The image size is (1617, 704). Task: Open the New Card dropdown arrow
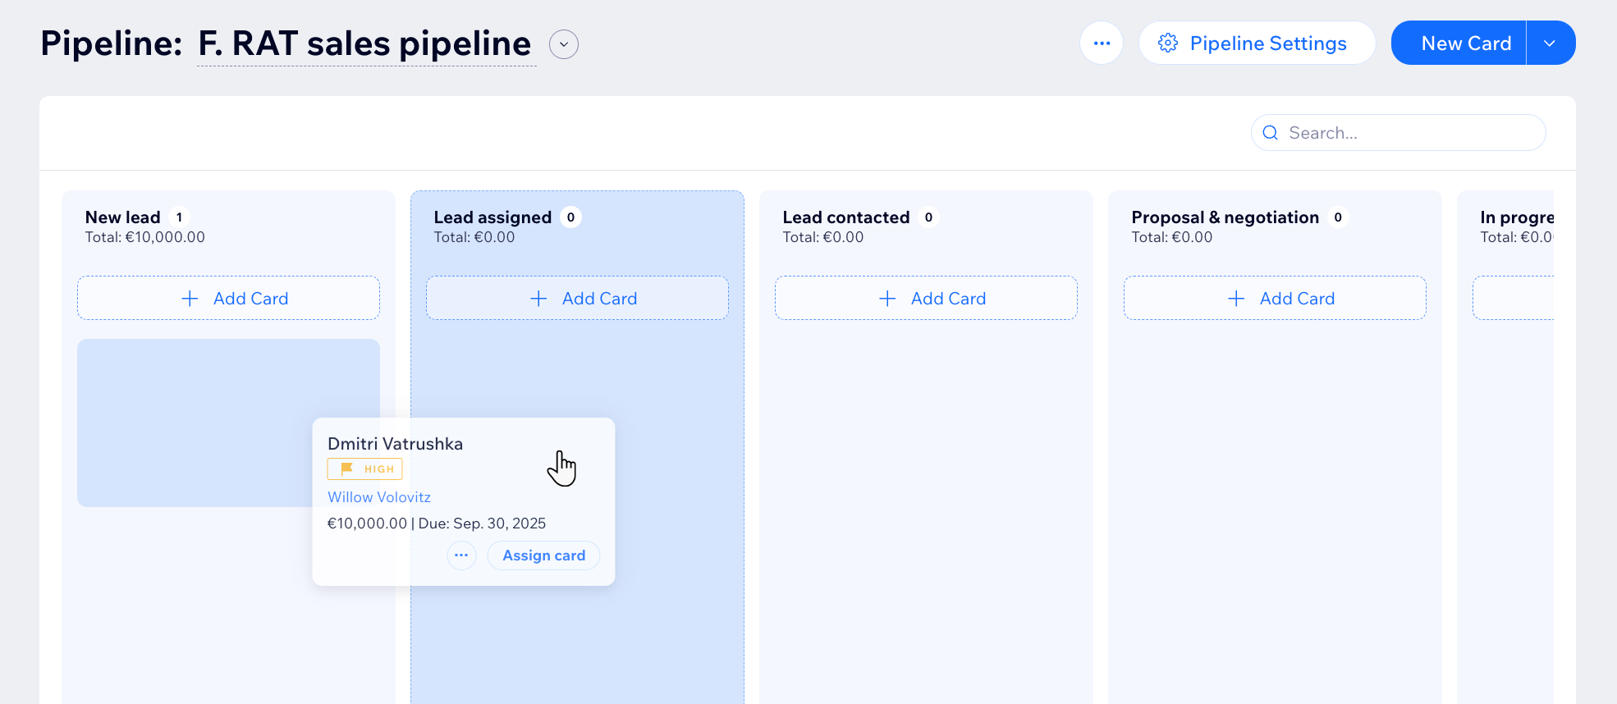(1550, 43)
